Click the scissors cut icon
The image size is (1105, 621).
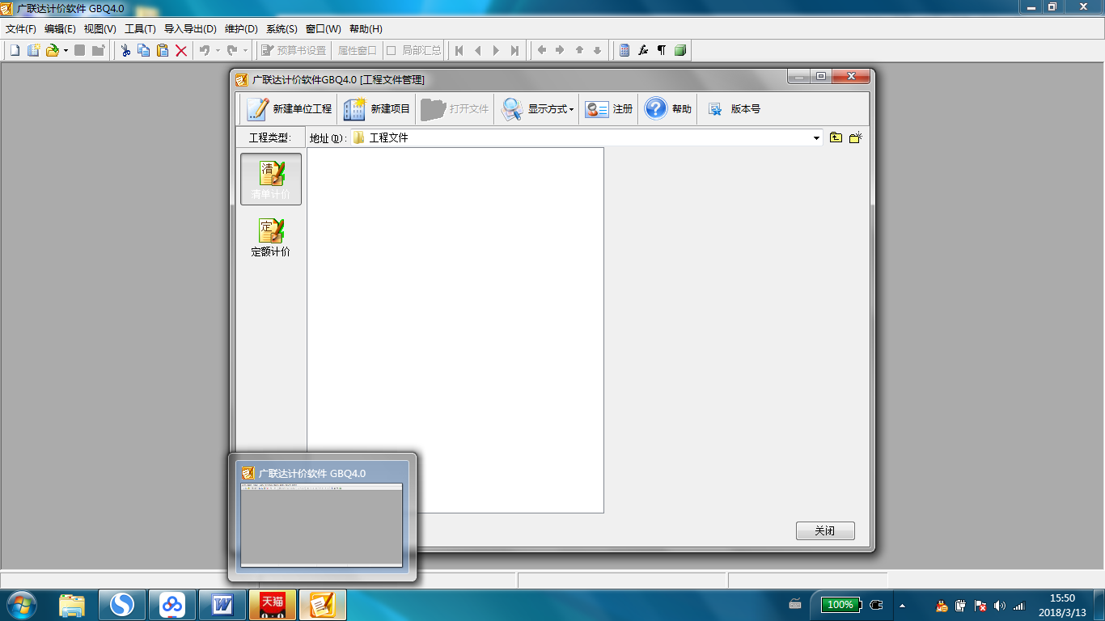125,50
